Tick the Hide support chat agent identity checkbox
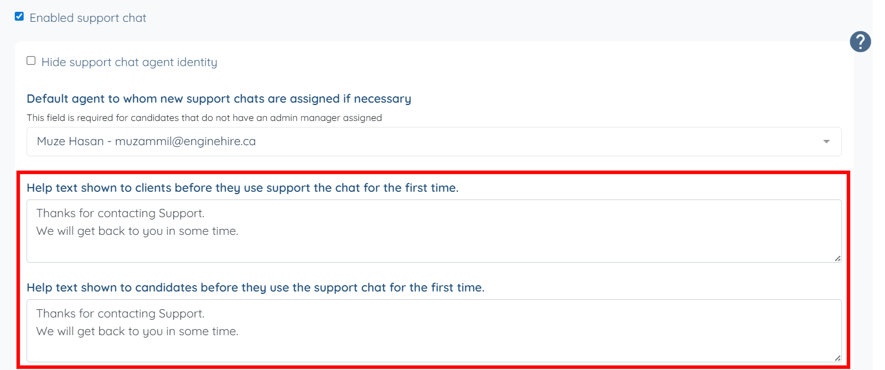This screenshot has height=370, width=885. pyautogui.click(x=31, y=61)
